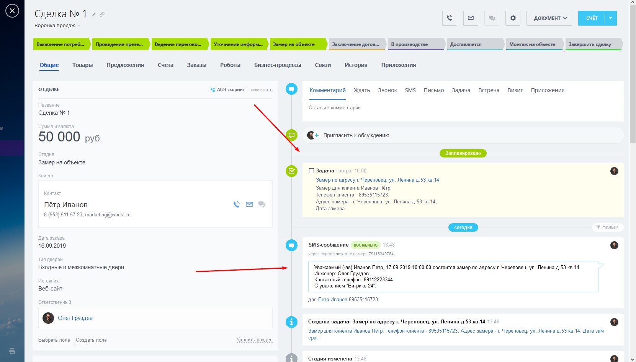Copy deal link via chain icon
Image resolution: width=636 pixels, height=362 pixels.
[102, 15]
